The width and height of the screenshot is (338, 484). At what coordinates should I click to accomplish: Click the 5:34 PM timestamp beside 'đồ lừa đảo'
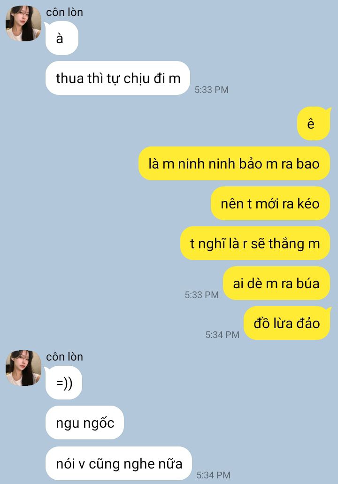point(222,335)
